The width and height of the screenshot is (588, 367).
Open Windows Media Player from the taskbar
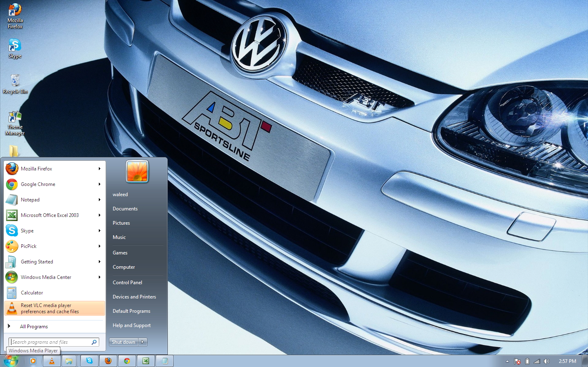pyautogui.click(x=33, y=360)
